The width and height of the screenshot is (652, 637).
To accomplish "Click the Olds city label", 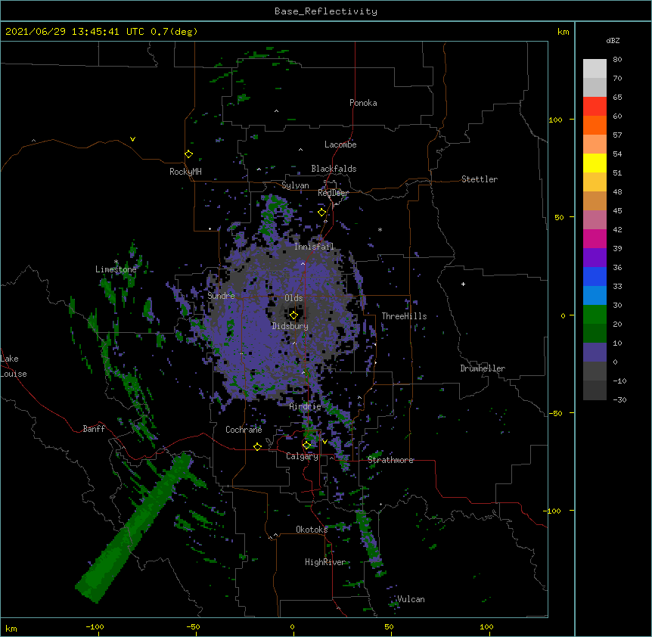I will click(293, 298).
